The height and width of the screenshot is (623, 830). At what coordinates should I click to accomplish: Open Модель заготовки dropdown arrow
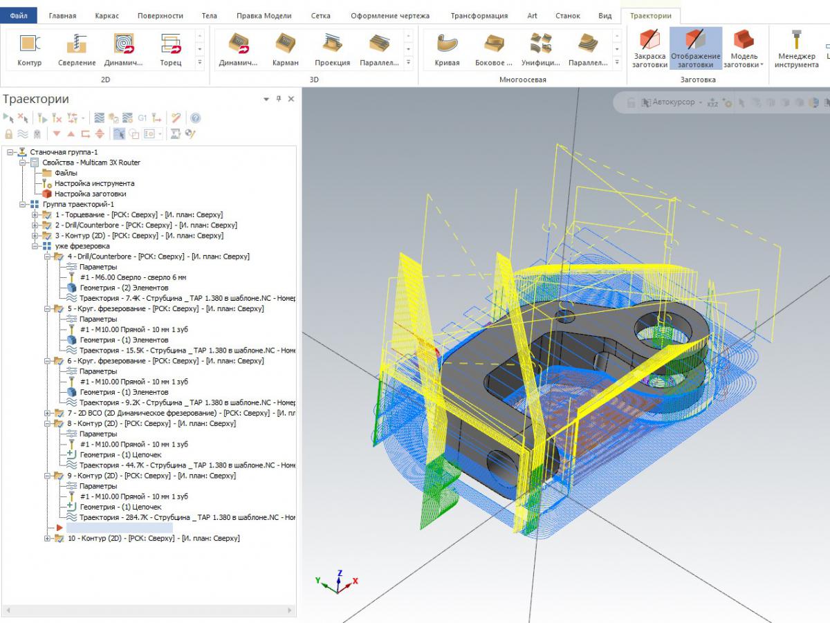click(761, 65)
